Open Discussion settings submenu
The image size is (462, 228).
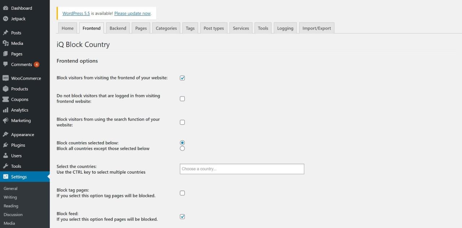13,215
